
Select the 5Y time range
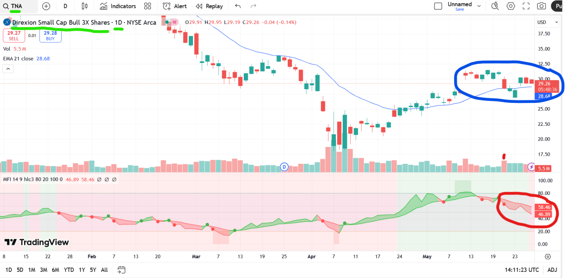coord(93,270)
